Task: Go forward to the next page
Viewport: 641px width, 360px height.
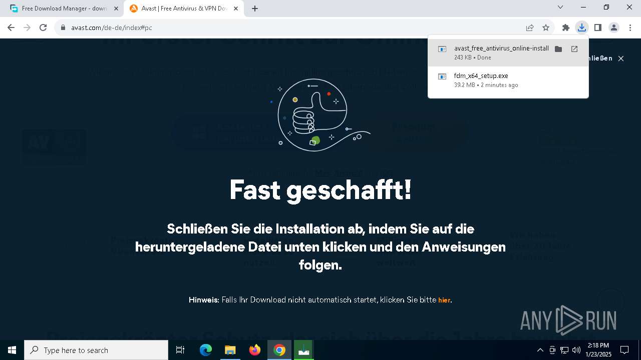Action: coord(27,27)
